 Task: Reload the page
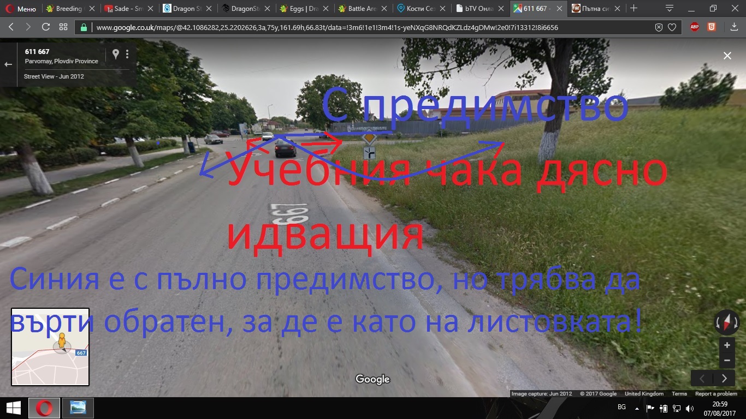coord(46,27)
